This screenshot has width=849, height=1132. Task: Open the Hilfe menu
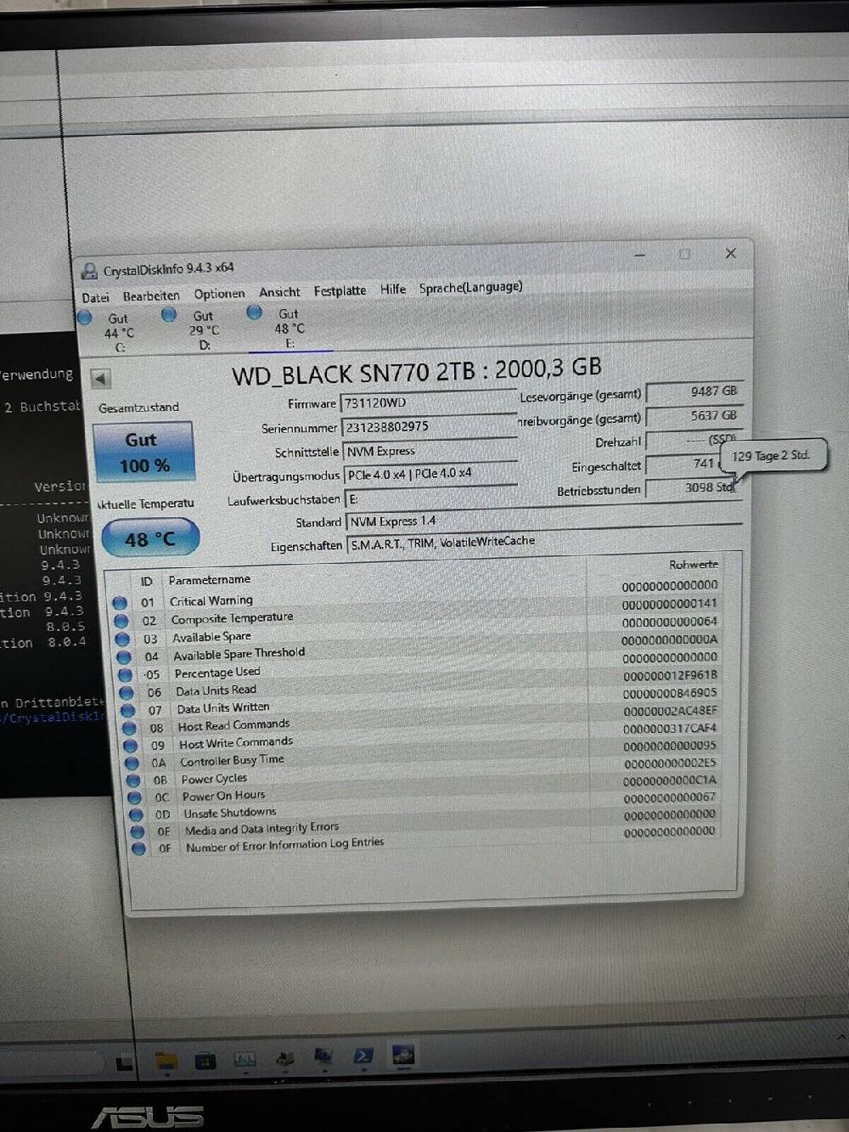[393, 289]
